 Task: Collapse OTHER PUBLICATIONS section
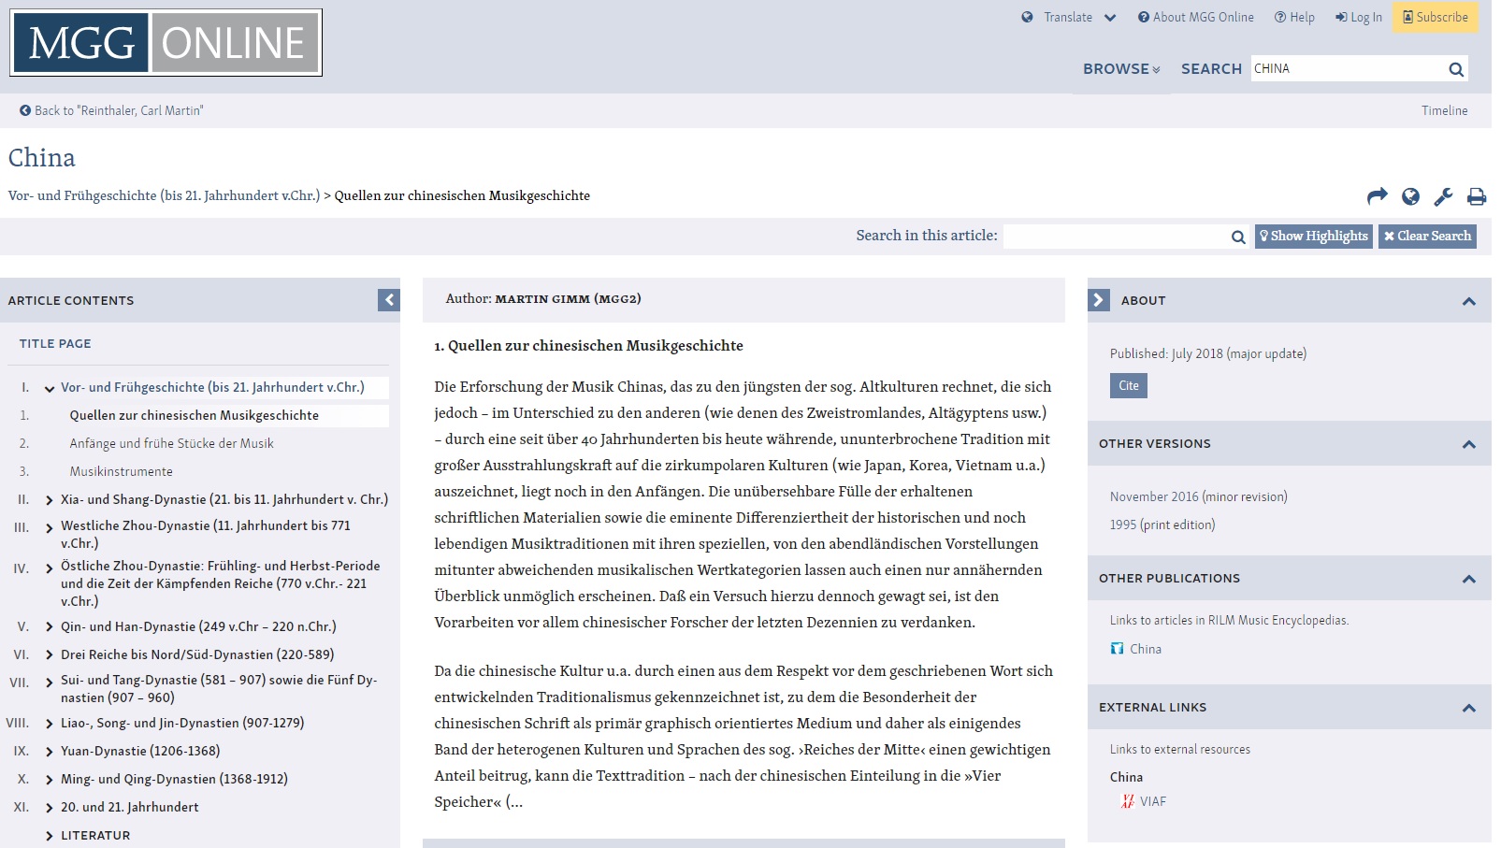(1468, 579)
